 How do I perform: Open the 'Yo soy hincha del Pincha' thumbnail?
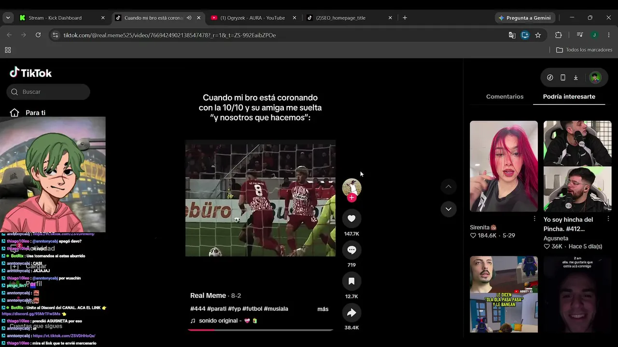[x=577, y=166]
